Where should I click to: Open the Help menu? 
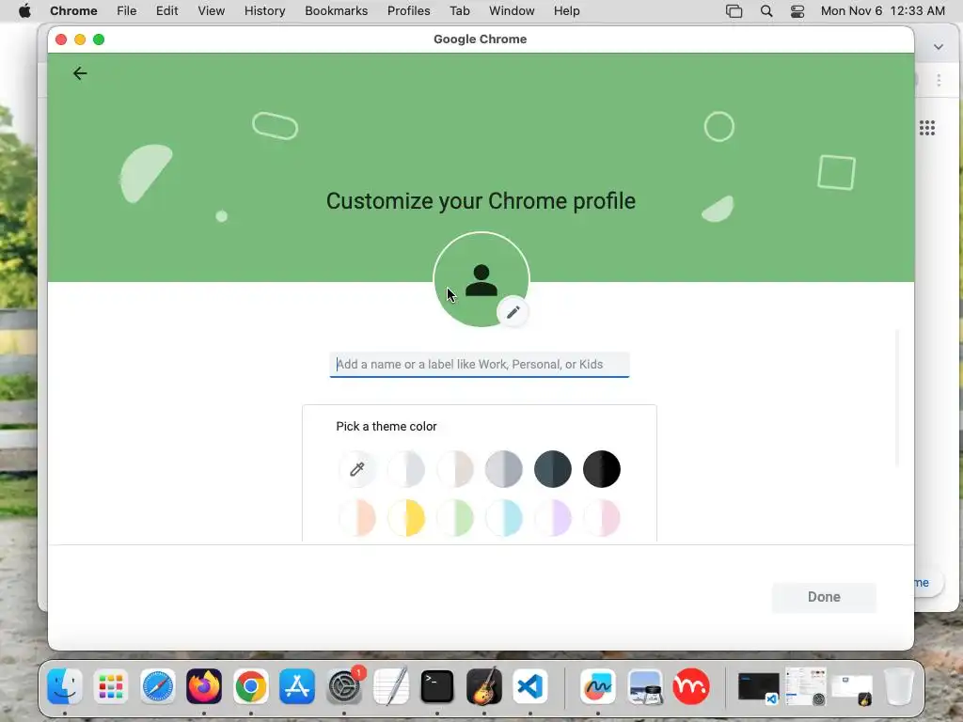pyautogui.click(x=566, y=11)
